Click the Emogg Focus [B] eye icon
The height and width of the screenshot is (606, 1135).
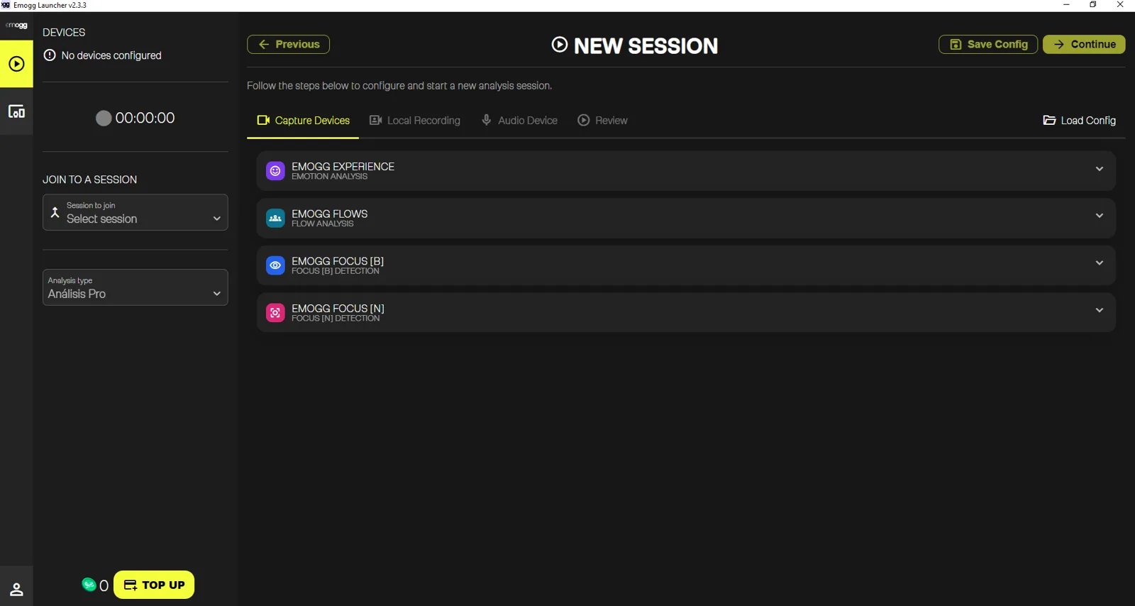pyautogui.click(x=275, y=265)
